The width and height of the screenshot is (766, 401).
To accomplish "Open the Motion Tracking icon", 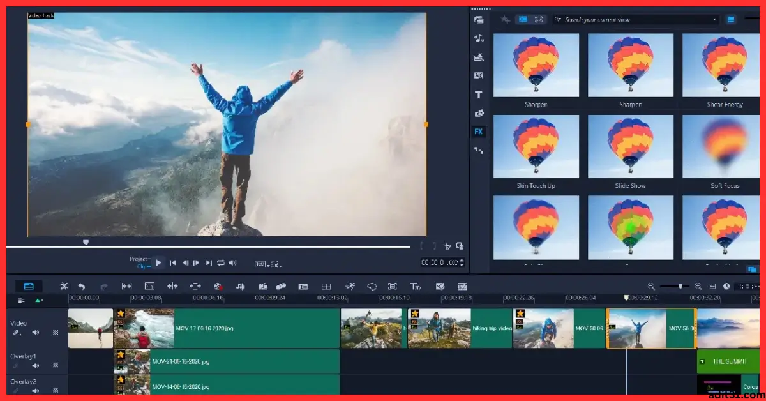I will 281,286.
